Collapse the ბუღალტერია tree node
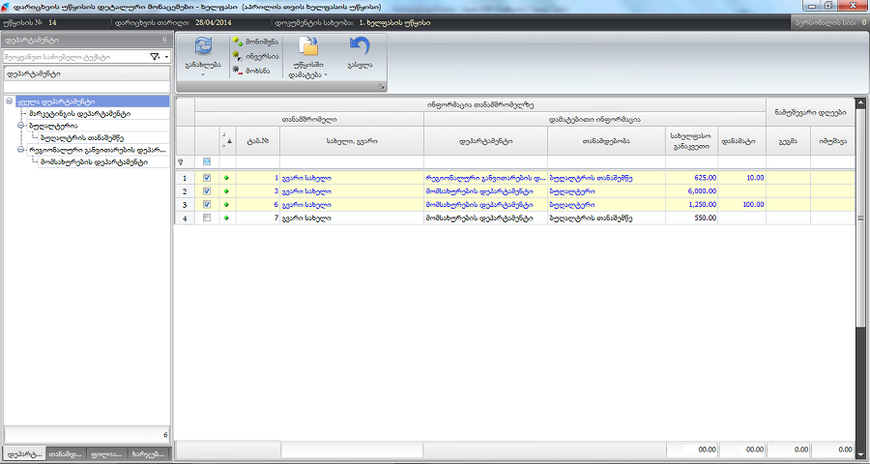The width and height of the screenshot is (870, 464). coord(20,126)
